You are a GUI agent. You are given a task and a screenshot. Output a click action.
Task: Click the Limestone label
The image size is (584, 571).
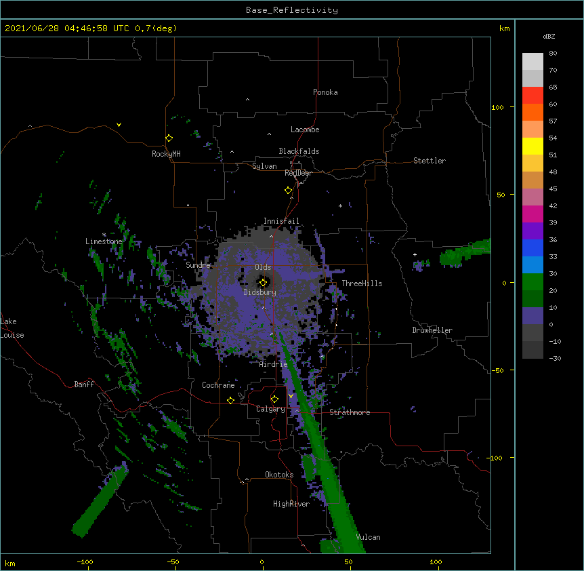click(x=104, y=241)
